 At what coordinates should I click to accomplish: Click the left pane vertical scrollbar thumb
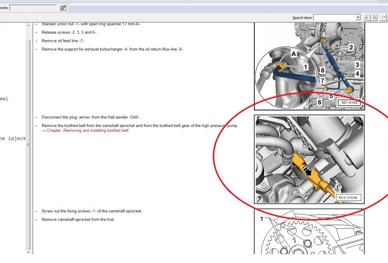(x=28, y=145)
